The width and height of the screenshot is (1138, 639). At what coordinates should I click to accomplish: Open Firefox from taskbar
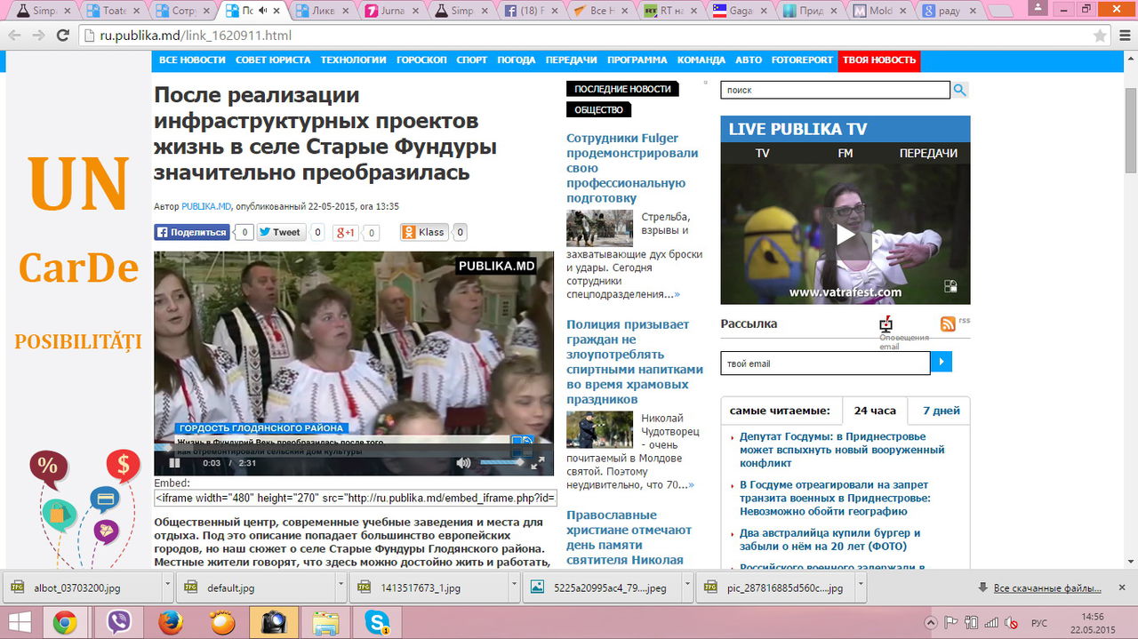(x=170, y=622)
